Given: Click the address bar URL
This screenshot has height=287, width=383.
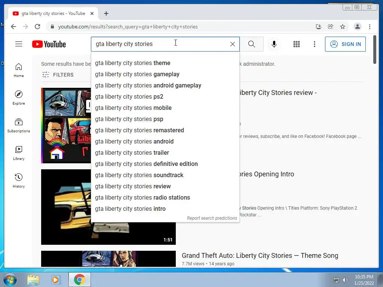Looking at the screenshot, I should pos(128,27).
